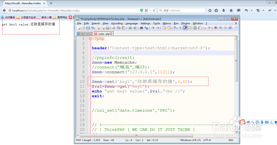Click the Open file icon in Notepad++
277x145 pixels.
83,28
